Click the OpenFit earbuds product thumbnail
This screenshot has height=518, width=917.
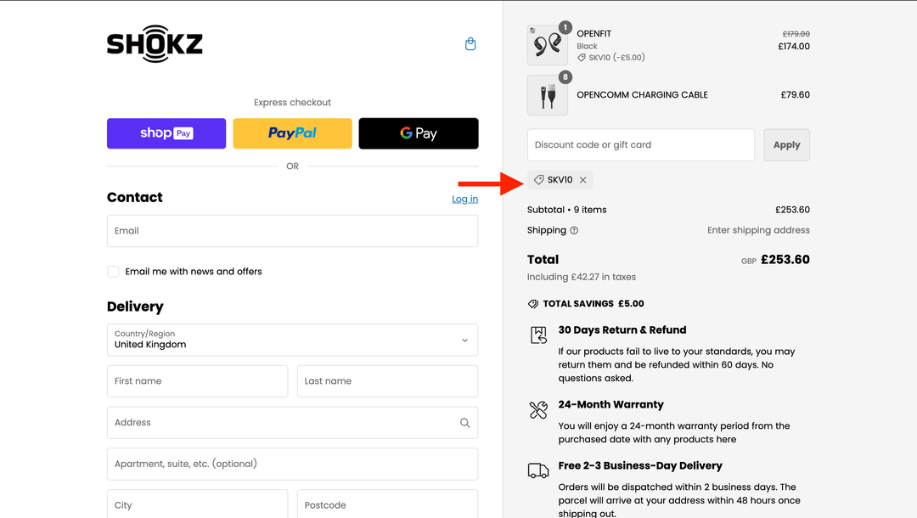(548, 45)
